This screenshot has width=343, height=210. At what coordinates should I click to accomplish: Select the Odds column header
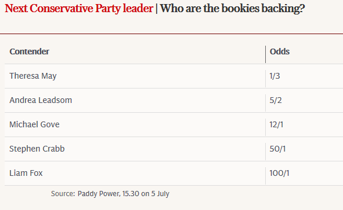pos(280,51)
